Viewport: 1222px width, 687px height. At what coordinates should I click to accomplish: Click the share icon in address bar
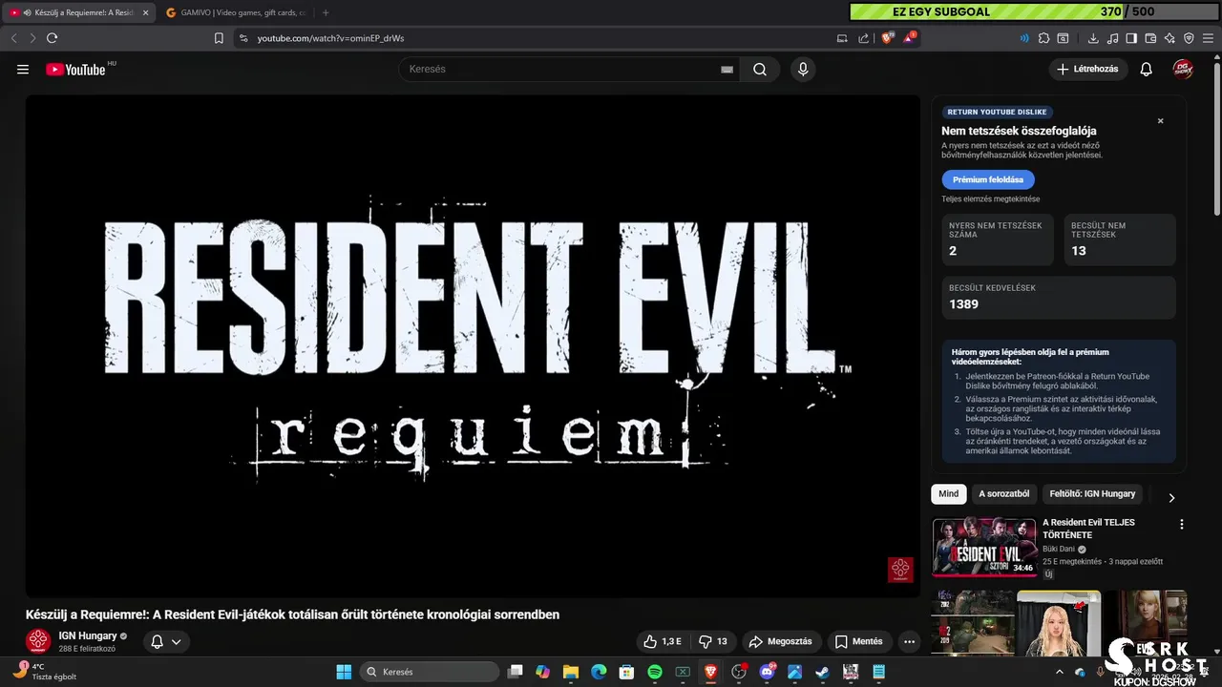click(864, 38)
